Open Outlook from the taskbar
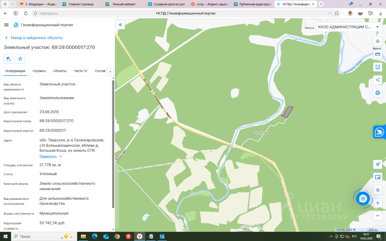 tap(106, 236)
